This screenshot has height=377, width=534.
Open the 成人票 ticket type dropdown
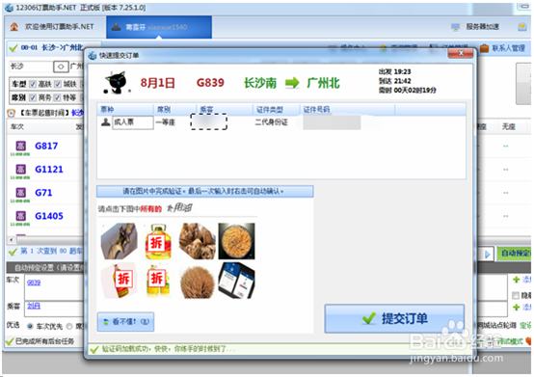(x=133, y=122)
